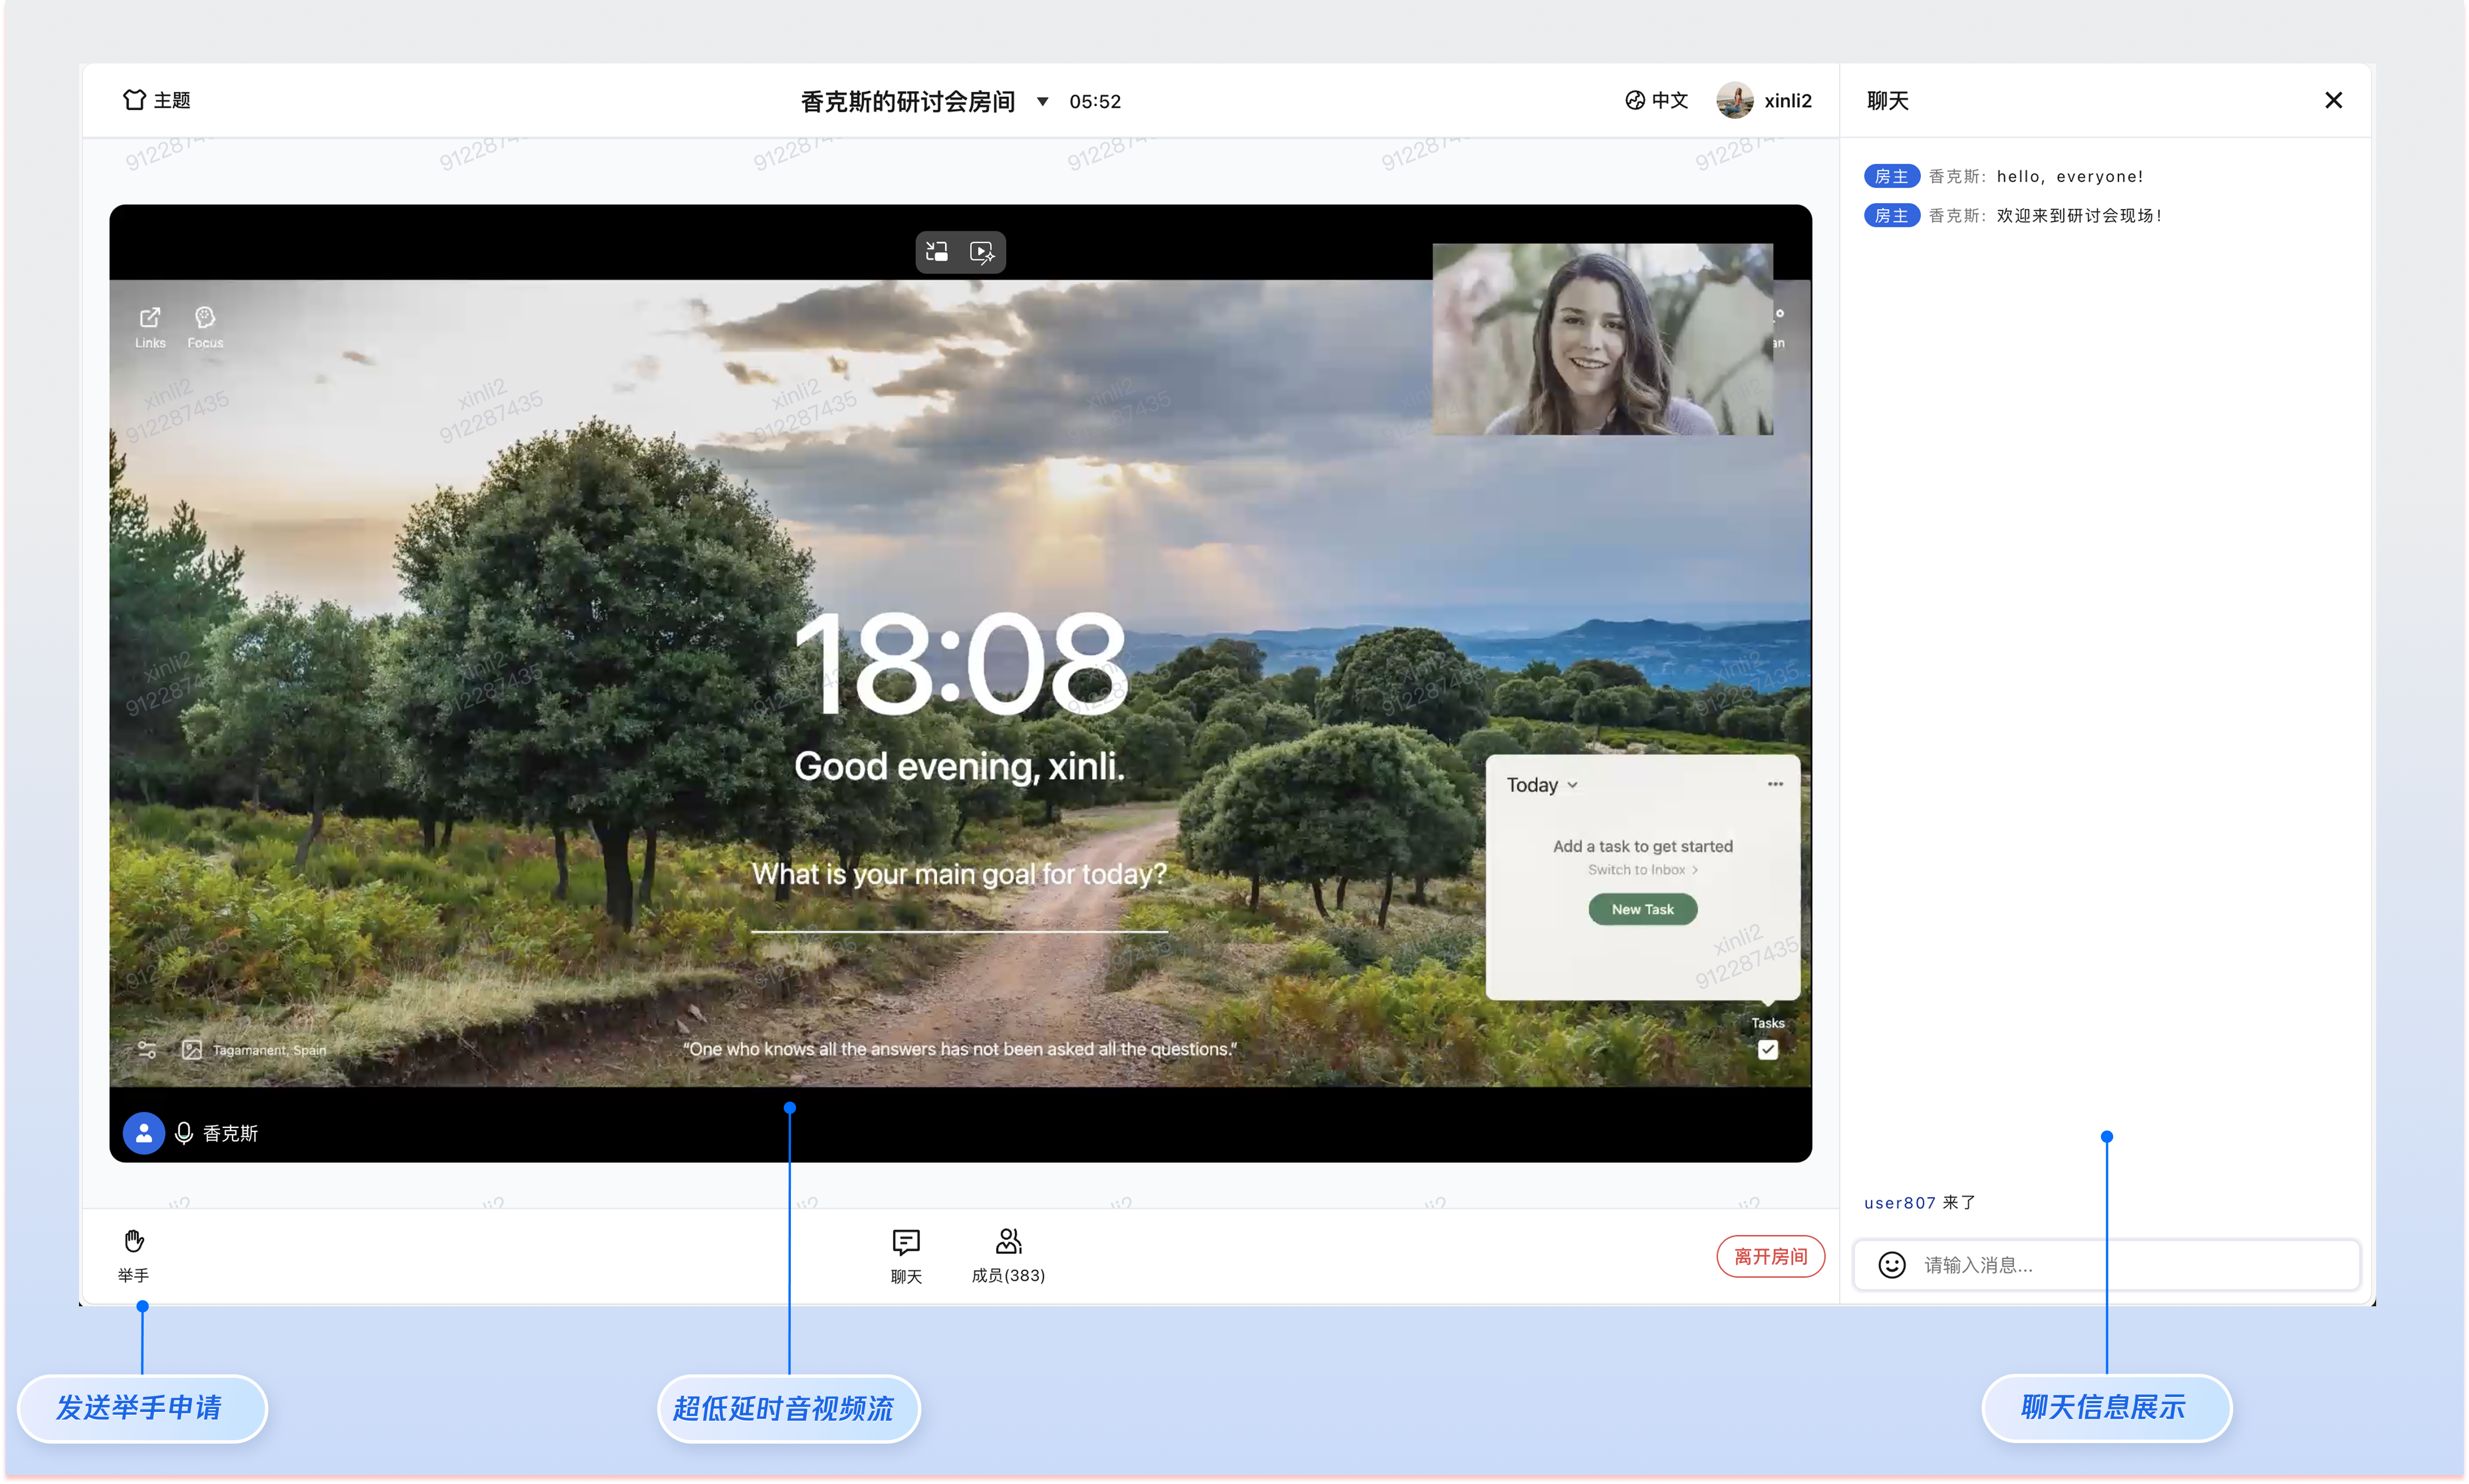Click the picture-in-picture icon on the video
Image resolution: width=2469 pixels, height=1484 pixels.
937,252
